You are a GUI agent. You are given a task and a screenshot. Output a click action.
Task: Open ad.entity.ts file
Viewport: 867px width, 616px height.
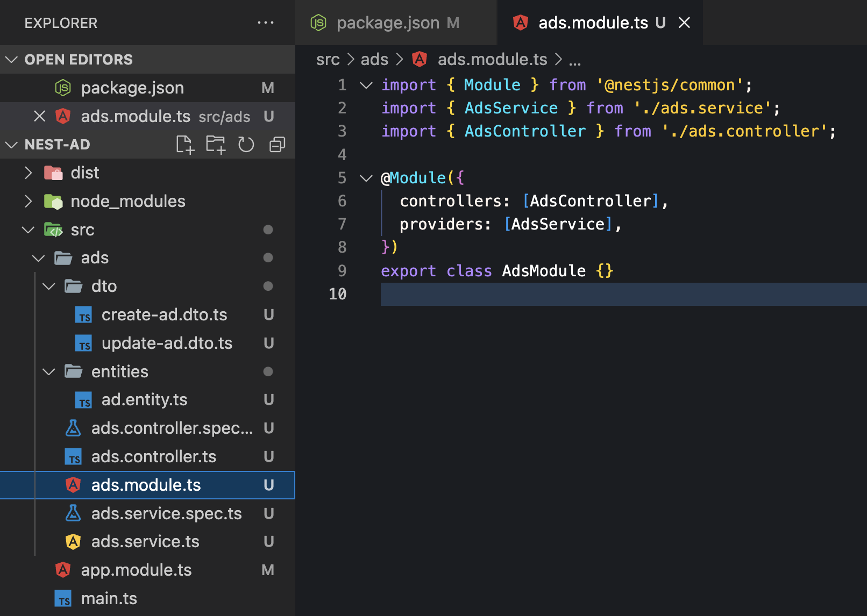[147, 400]
